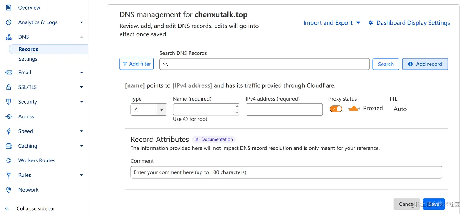Click the IPv4 address input field
This screenshot has width=466, height=214.
tap(284, 109)
